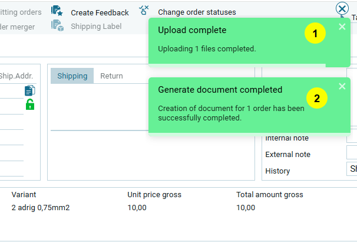
Task: Click Change order statuses label
Action: click(197, 12)
